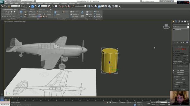Enable the By Vertex checkbox
The height and width of the screenshot is (106, 190).
pyautogui.click(x=174, y=52)
